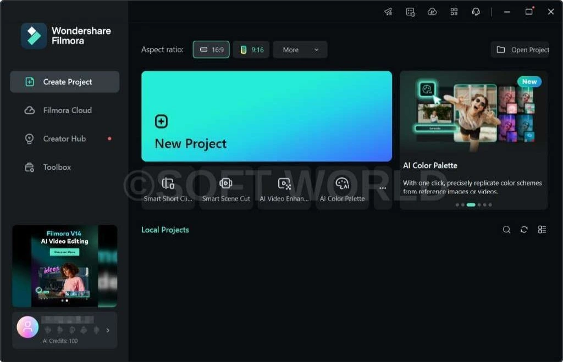Click the Local Projects heading
The width and height of the screenshot is (563, 362).
tap(165, 230)
